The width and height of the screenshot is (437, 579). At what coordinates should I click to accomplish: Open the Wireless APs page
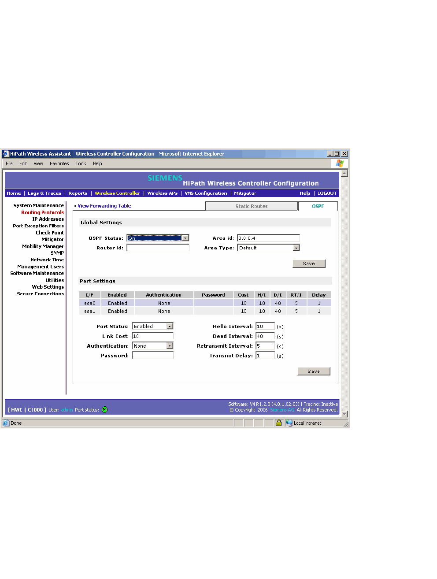click(163, 193)
